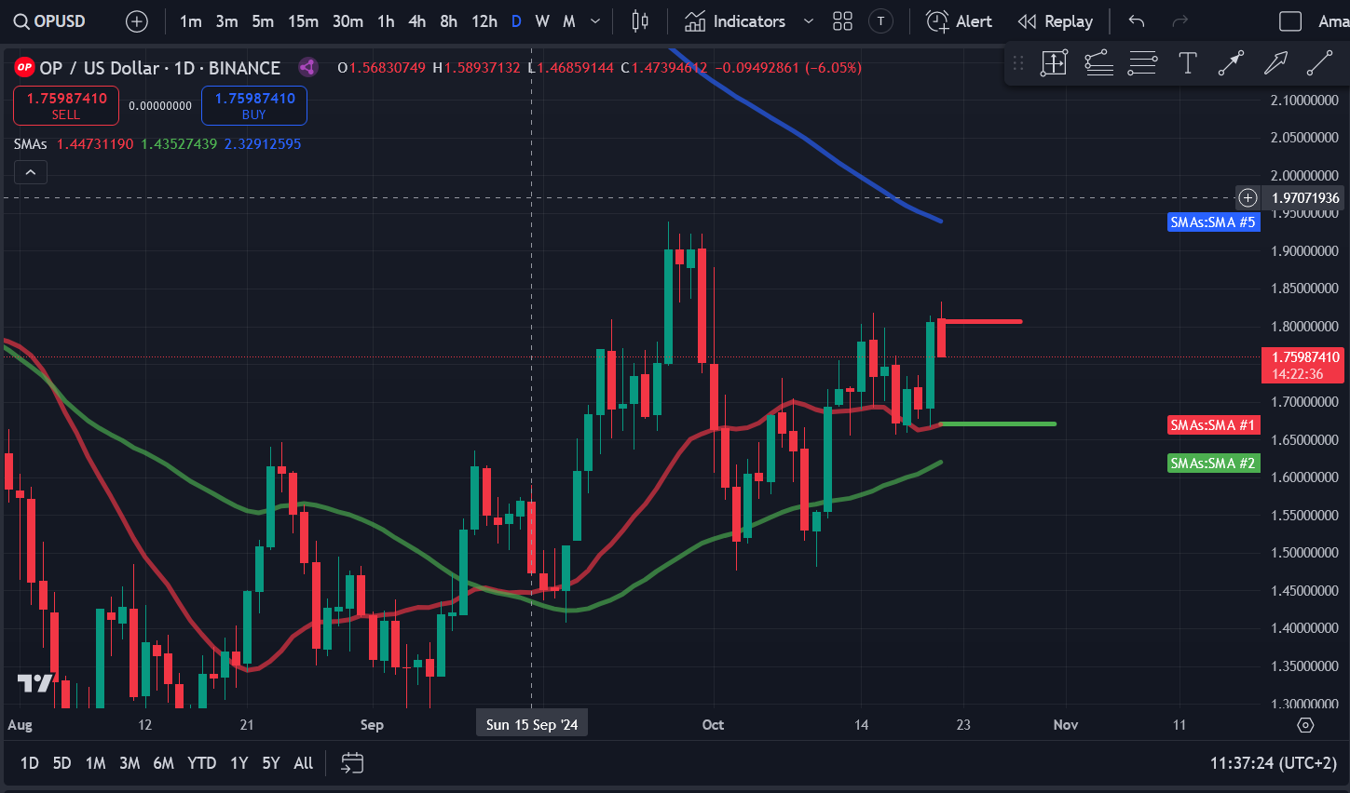The image size is (1350, 793).
Task: Switch to the 5m timeframe
Action: click(x=263, y=20)
